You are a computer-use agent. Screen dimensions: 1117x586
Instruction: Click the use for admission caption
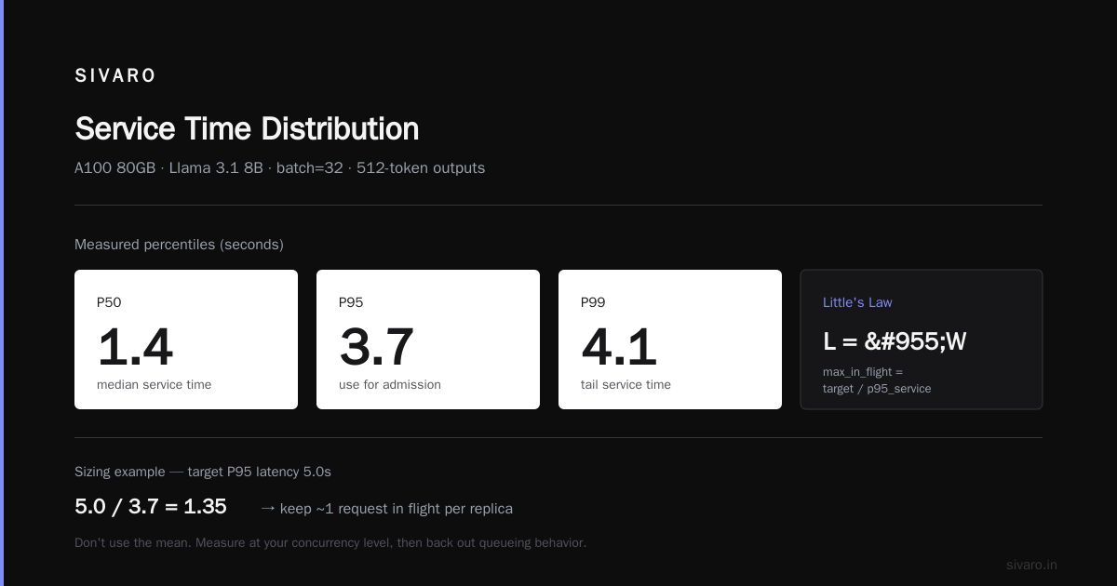pos(390,384)
